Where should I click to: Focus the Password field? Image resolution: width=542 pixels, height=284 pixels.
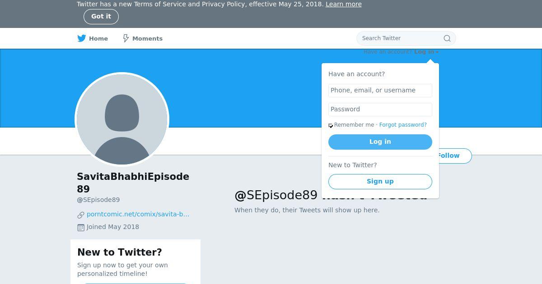[380, 110]
